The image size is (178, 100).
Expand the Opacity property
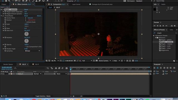point(3,45)
